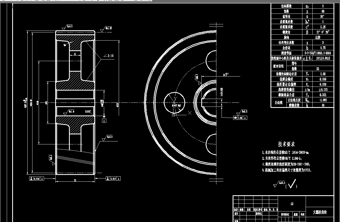
Task: Select the note line starting with 1.未注线性公差
Action: [x=285, y=153]
